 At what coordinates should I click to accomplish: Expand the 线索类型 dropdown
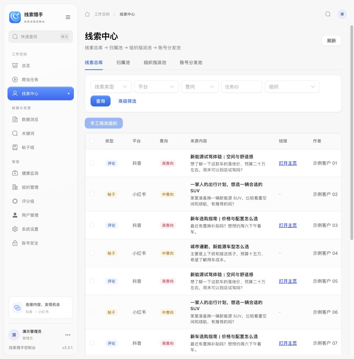[111, 87]
